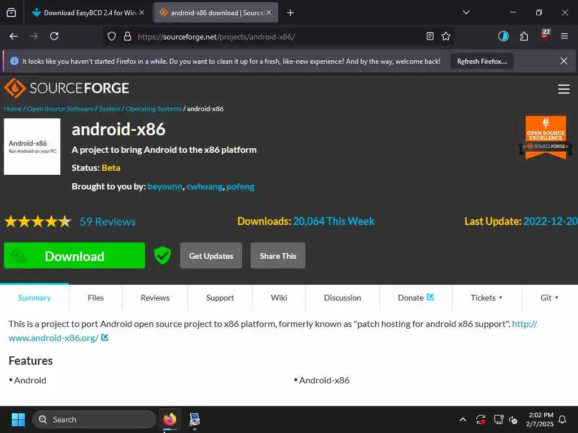Open blue circular extension icon in toolbar
The image size is (578, 433).
(503, 36)
